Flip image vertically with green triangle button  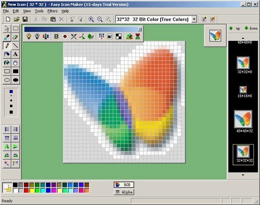tap(16, 146)
